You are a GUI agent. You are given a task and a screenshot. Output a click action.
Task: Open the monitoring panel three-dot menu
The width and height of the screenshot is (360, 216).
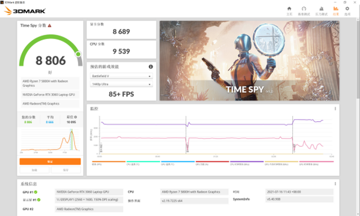click(335, 109)
